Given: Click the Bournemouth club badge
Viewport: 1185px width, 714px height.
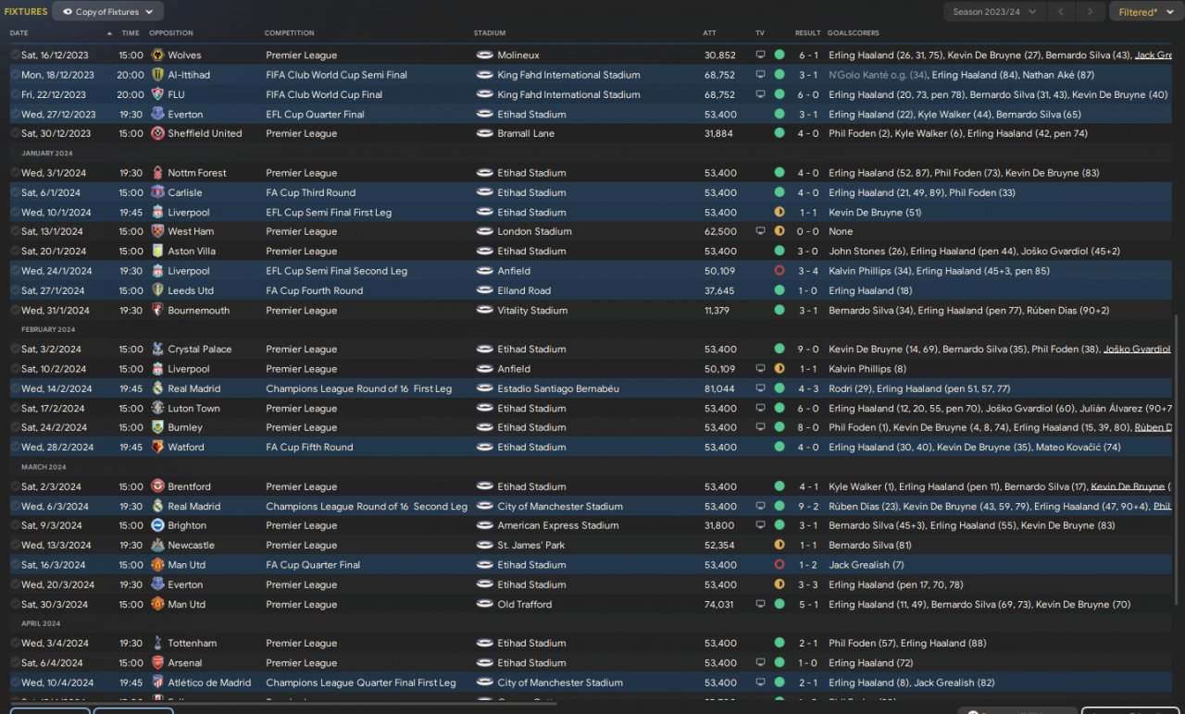Looking at the screenshot, I should pos(157,311).
